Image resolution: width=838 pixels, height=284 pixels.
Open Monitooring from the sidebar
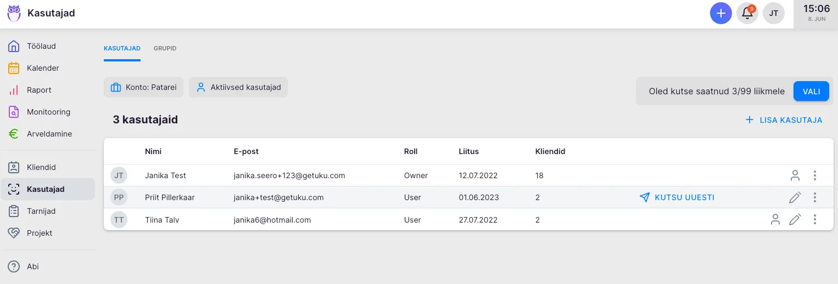pos(48,112)
